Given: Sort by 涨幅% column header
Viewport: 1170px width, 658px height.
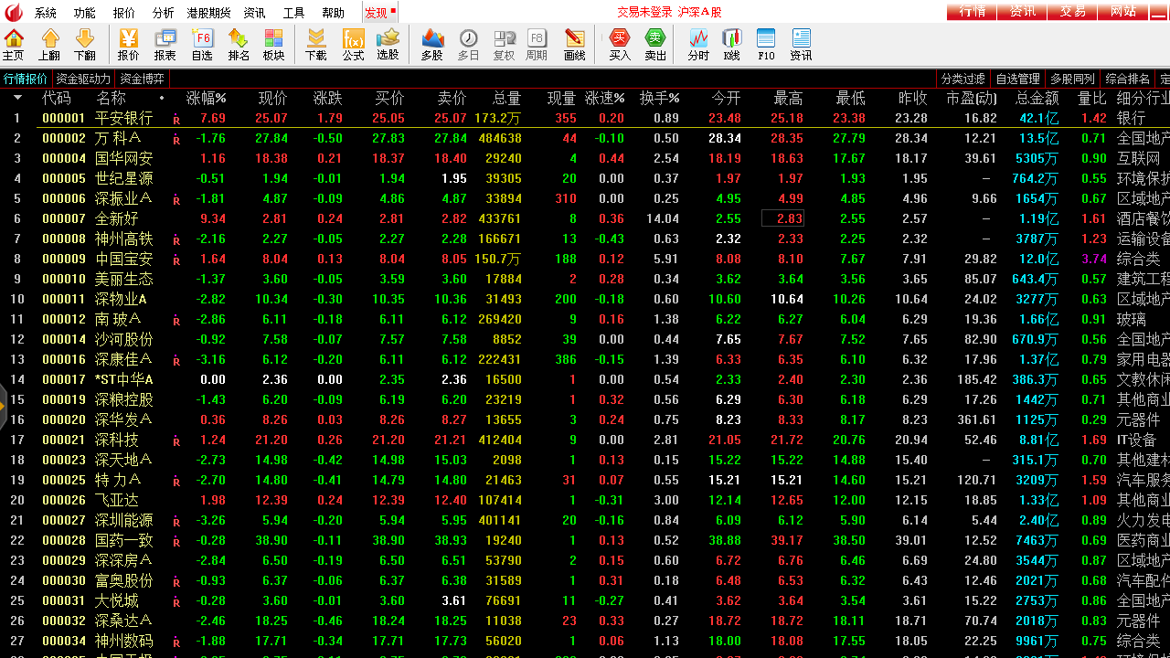Looking at the screenshot, I should [x=207, y=98].
